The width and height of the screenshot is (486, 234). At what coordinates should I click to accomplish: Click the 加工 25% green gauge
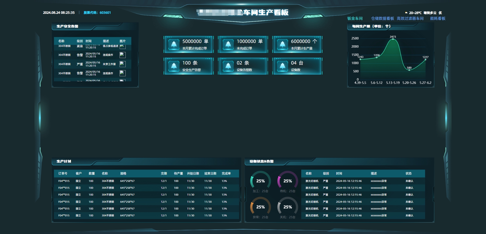260,181
